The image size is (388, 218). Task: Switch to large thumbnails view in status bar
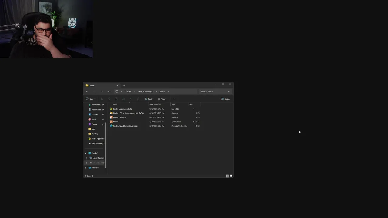click(x=231, y=176)
